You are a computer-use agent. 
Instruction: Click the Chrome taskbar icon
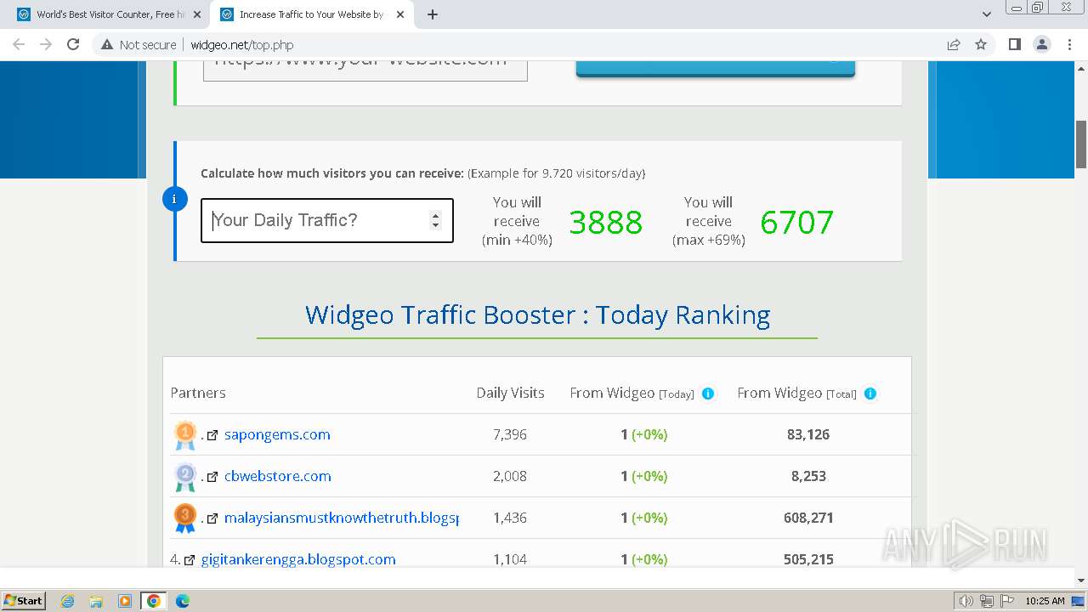pyautogui.click(x=154, y=601)
